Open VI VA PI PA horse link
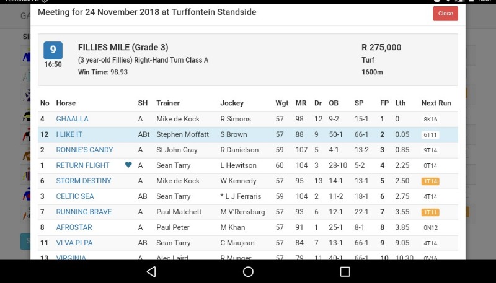 (x=74, y=243)
